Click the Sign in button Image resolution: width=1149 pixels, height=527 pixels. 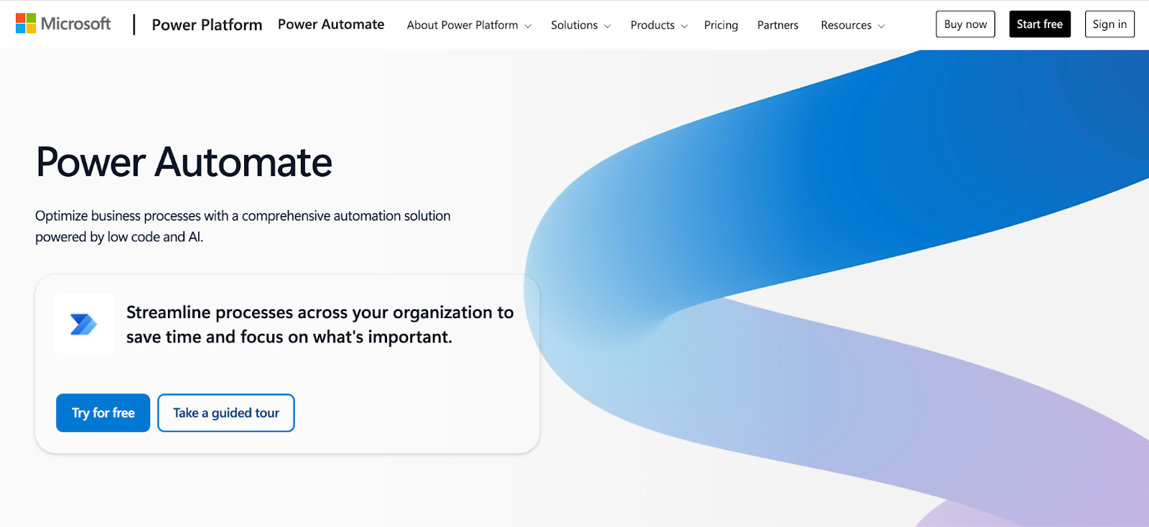pyautogui.click(x=1110, y=24)
